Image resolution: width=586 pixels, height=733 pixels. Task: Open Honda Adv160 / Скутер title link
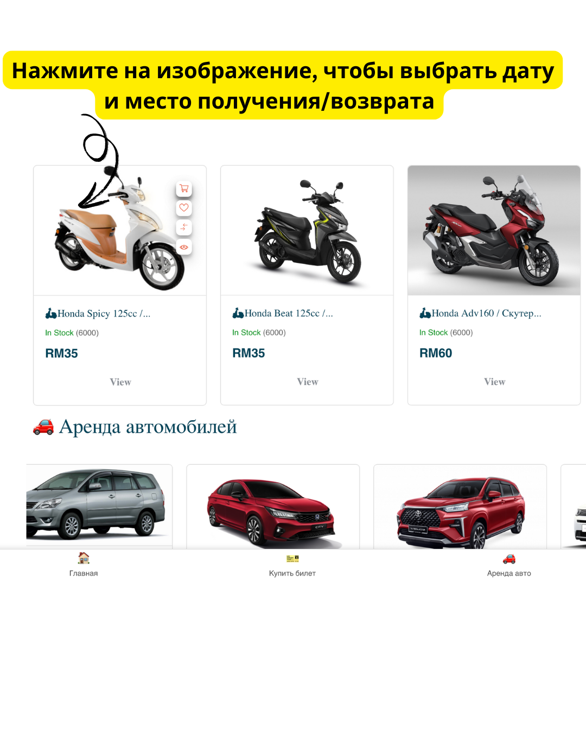tap(487, 313)
